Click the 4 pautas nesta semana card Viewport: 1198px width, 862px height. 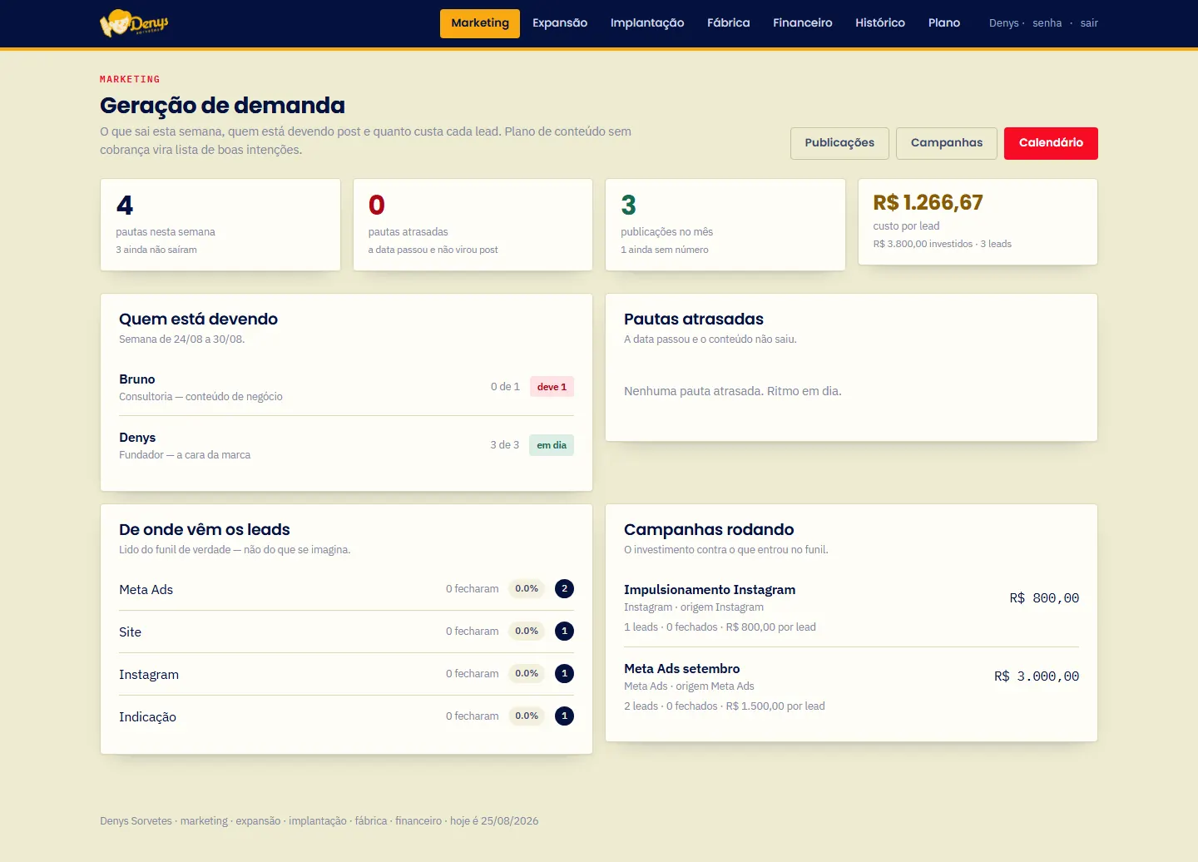point(220,225)
